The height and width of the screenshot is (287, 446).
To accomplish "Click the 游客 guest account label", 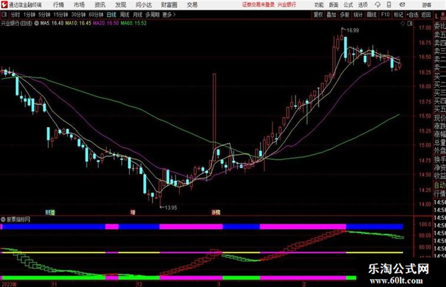I will tap(426, 5).
